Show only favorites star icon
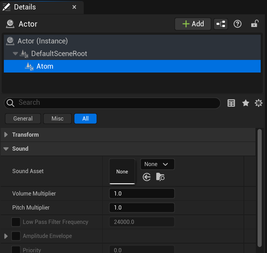The height and width of the screenshot is (253, 267). [246, 103]
